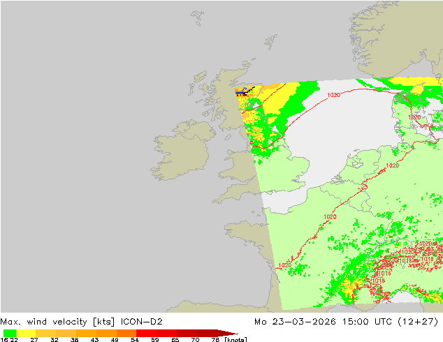Click the '59' value on the legend scale

[x=155, y=339]
